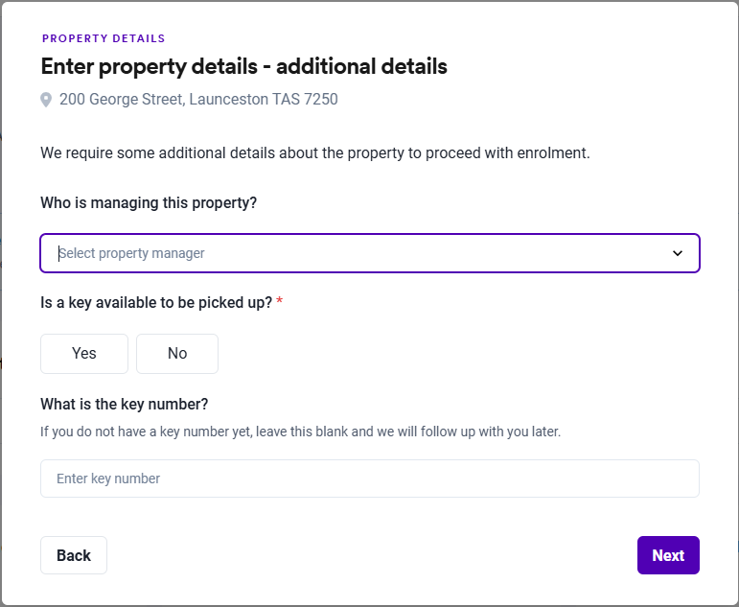The height and width of the screenshot is (607, 739).
Task: Expand the property manager dropdown chevron
Action: [678, 253]
